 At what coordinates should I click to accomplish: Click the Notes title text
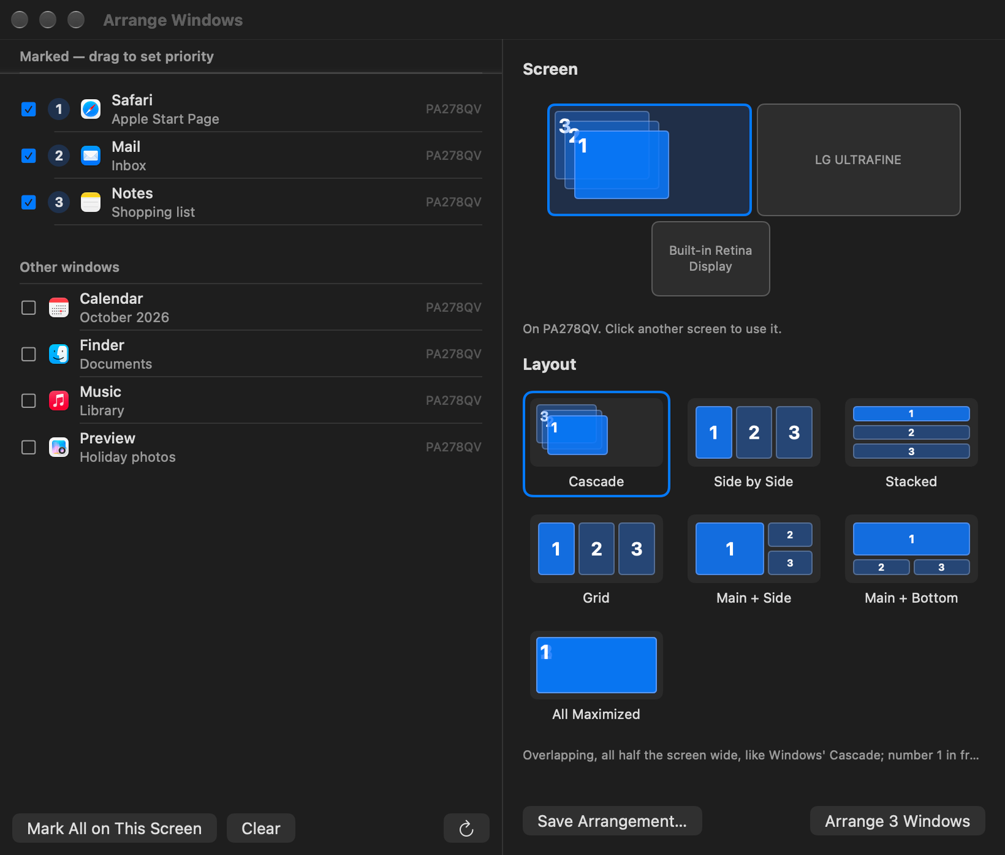(132, 193)
